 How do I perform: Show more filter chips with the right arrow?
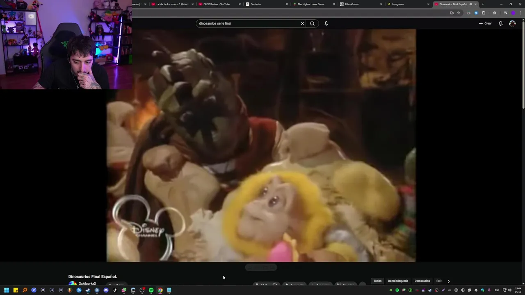click(x=448, y=281)
